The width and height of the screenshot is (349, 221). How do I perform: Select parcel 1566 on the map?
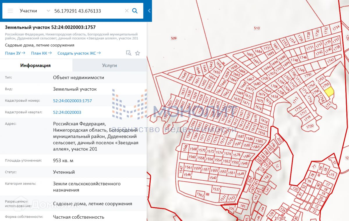[x=185, y=148]
